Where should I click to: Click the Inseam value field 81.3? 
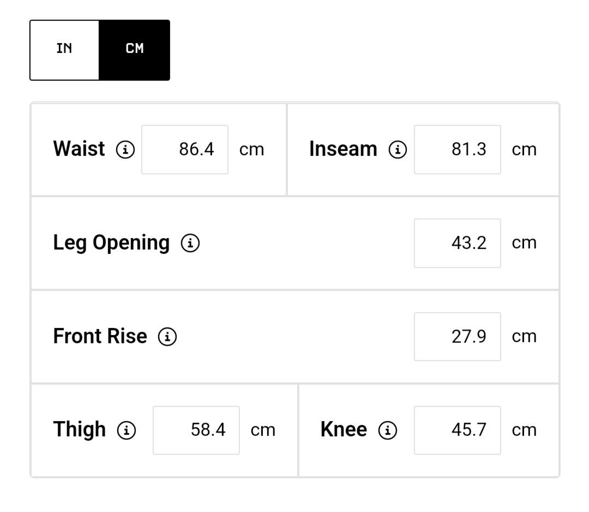coord(458,149)
